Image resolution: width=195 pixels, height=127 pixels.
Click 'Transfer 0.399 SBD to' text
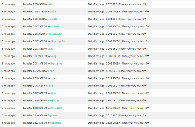coord(35,101)
